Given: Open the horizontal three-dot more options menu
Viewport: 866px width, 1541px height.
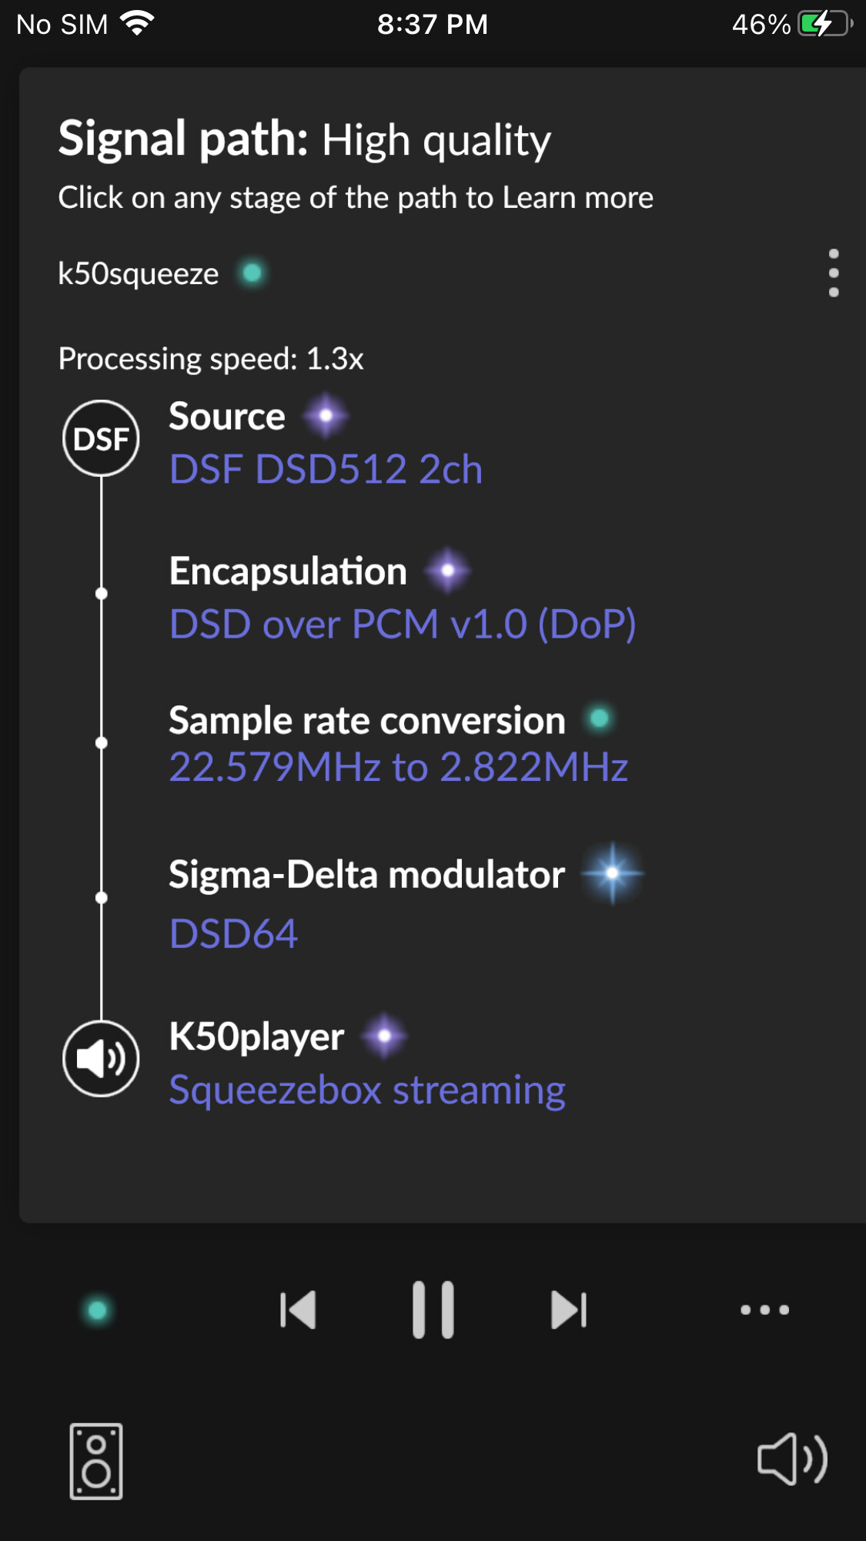Looking at the screenshot, I should click(764, 1310).
